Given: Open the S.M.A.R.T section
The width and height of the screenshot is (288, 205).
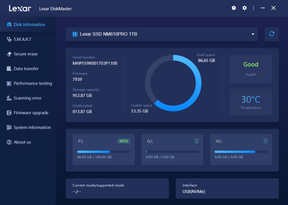Looking at the screenshot, I should [x=28, y=39].
